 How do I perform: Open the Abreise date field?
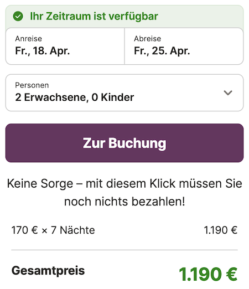(x=184, y=46)
